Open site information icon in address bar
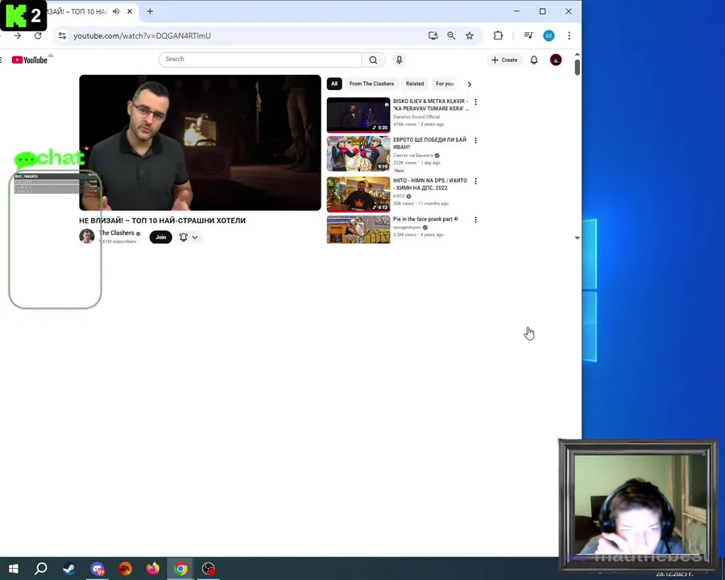Screen dimensions: 725x580 [62, 35]
